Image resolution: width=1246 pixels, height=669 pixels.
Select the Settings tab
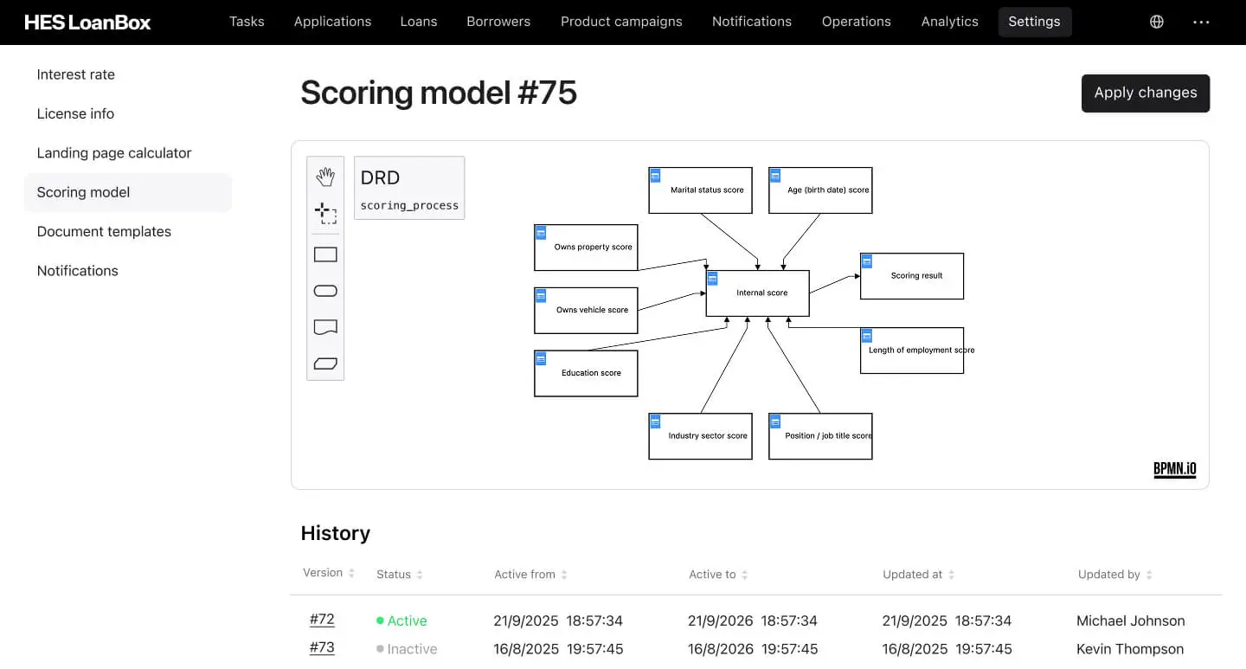pos(1035,22)
